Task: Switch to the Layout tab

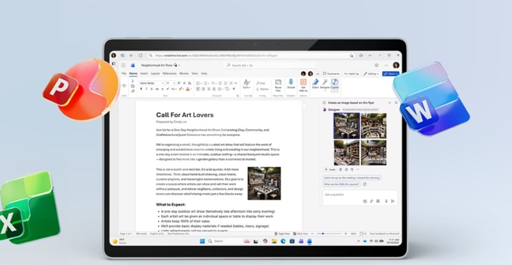Action: click(155, 74)
